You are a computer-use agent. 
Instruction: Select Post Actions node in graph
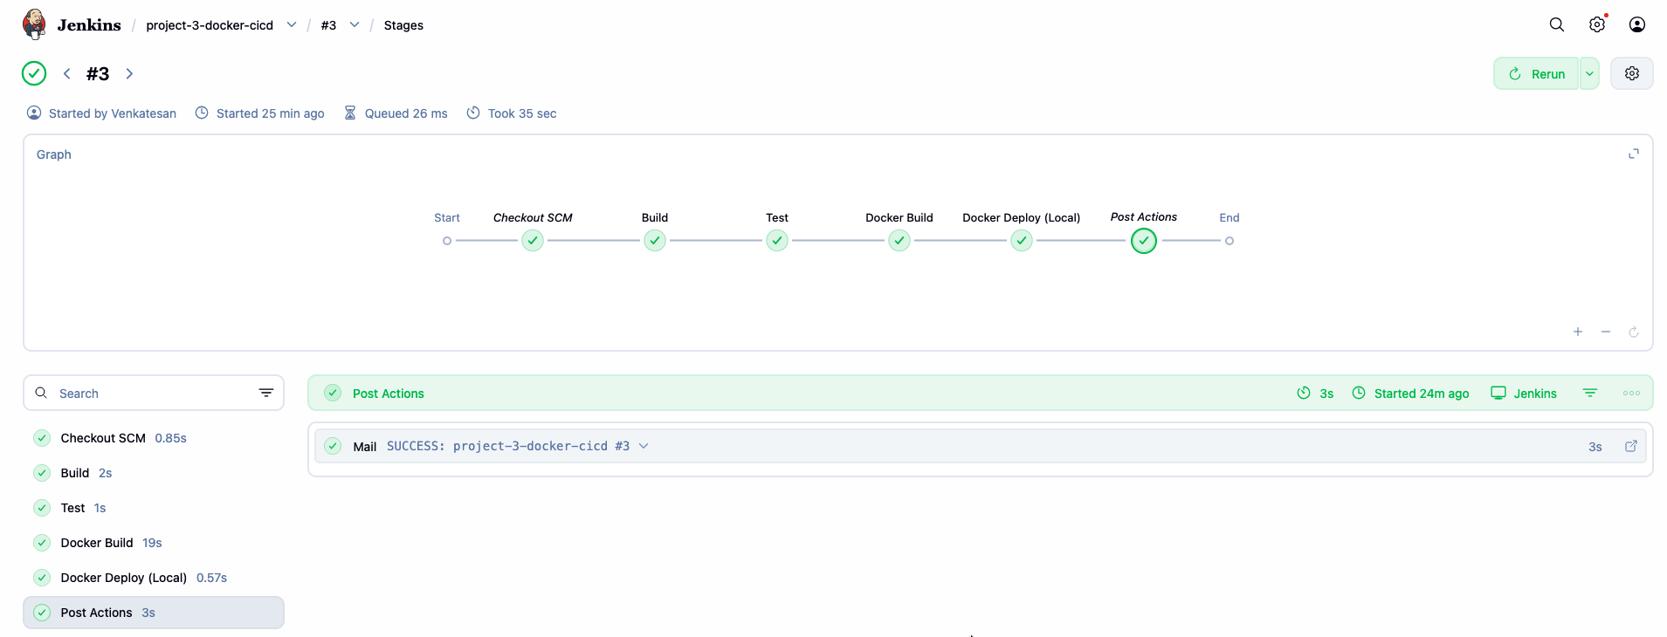point(1144,241)
